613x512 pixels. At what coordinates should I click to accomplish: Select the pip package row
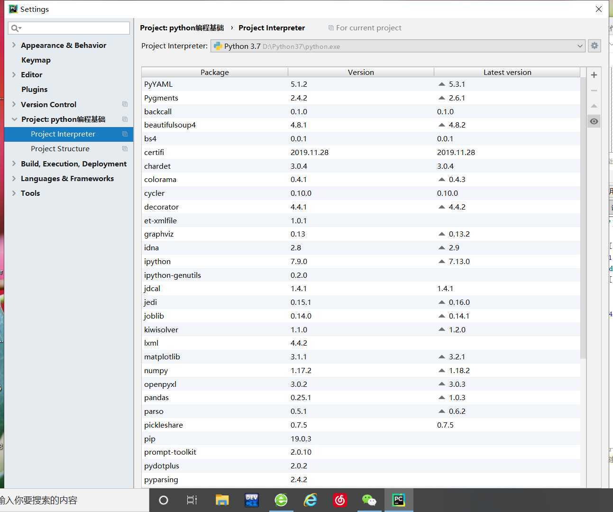coord(361,439)
